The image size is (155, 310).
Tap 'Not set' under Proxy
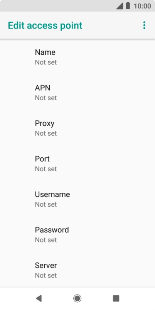46,133
